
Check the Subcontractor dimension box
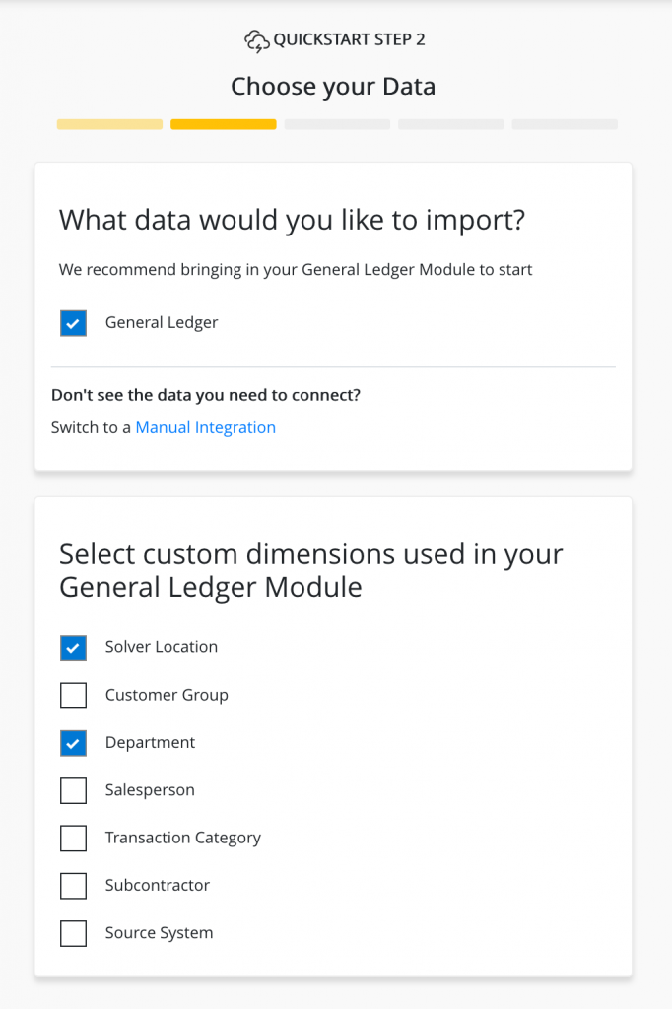coord(74,886)
